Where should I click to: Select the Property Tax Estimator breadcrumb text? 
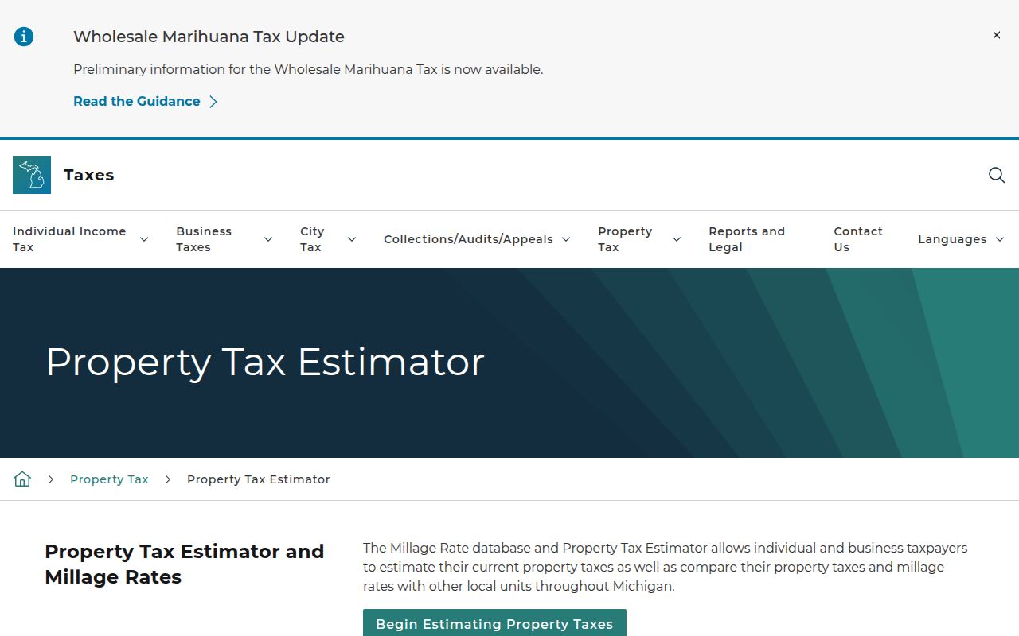pyautogui.click(x=259, y=479)
